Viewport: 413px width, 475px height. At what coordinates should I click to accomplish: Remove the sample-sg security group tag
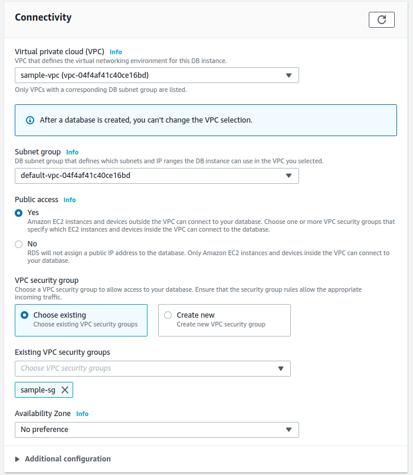65,390
